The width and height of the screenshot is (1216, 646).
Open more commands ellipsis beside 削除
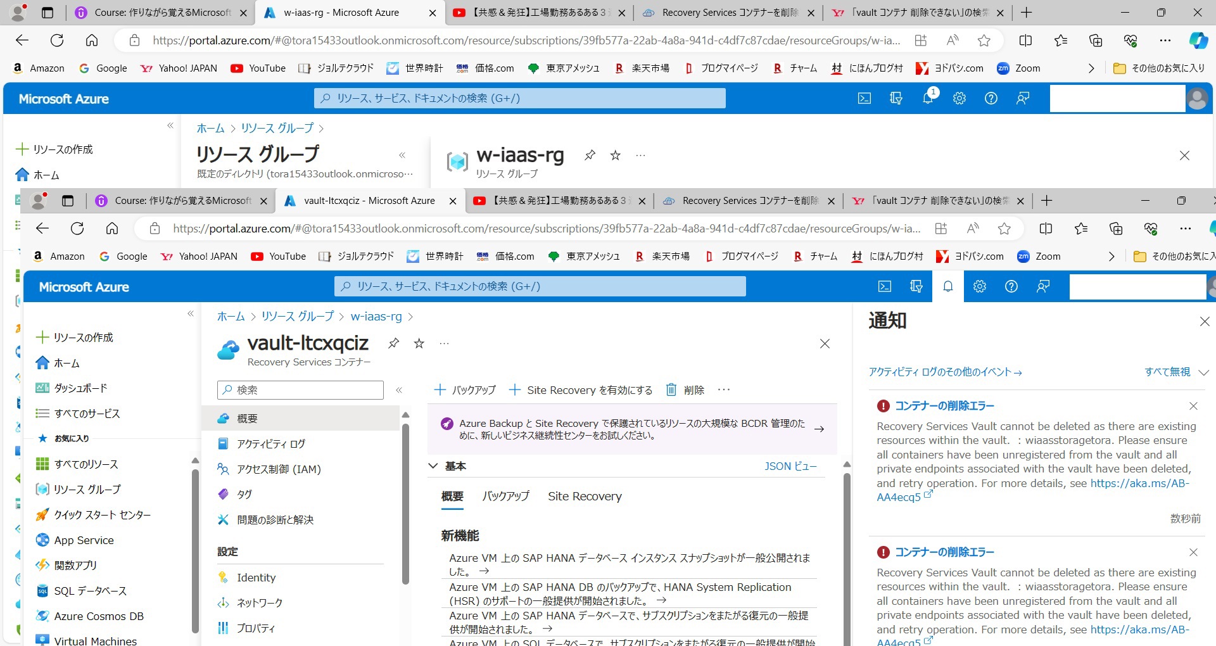(x=724, y=390)
